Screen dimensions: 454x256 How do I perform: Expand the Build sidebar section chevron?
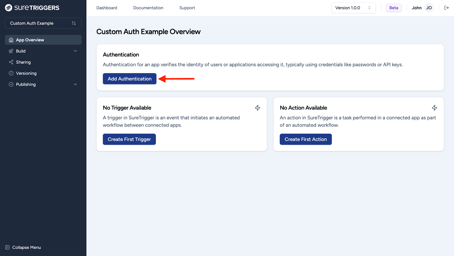(x=75, y=51)
